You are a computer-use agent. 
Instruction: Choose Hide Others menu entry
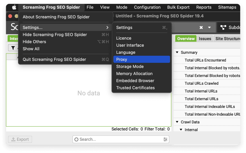65,42
